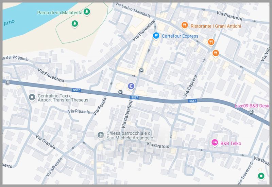Click the Via Enrico Malatesta street label
The height and width of the screenshot is (187, 272).
pyautogui.click(x=133, y=10)
